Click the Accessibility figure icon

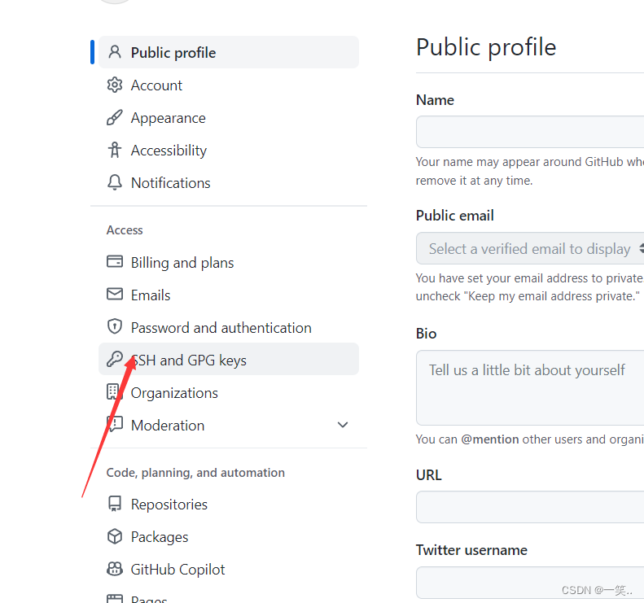point(115,150)
